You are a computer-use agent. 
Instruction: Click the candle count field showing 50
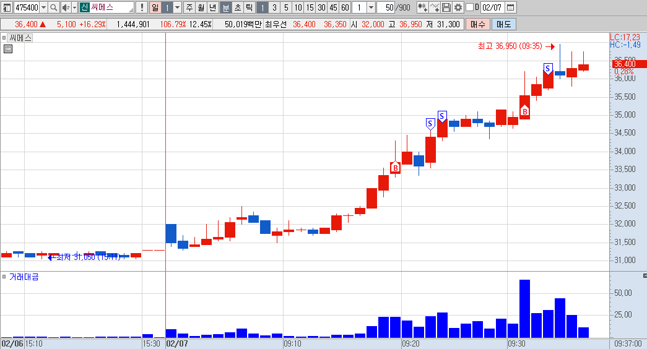pyautogui.click(x=386, y=7)
